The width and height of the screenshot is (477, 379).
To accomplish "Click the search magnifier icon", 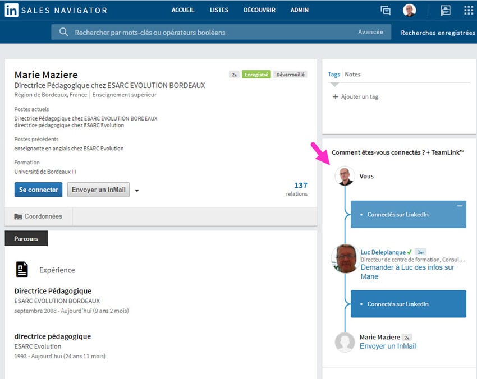I will [x=63, y=32].
